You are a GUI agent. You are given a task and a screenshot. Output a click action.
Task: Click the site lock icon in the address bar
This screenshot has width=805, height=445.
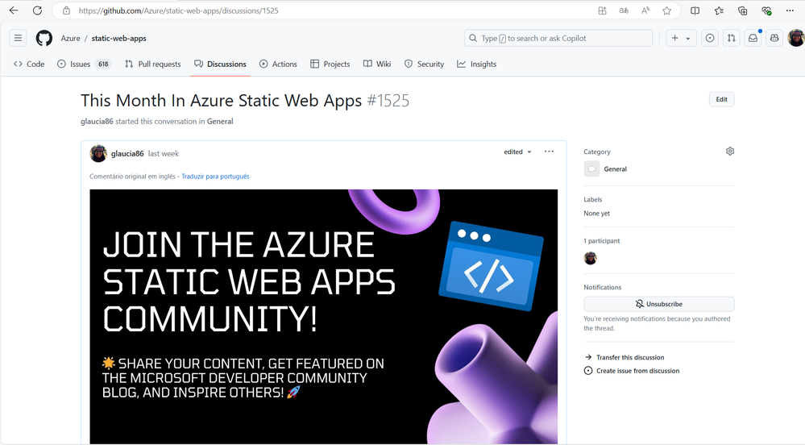66,10
